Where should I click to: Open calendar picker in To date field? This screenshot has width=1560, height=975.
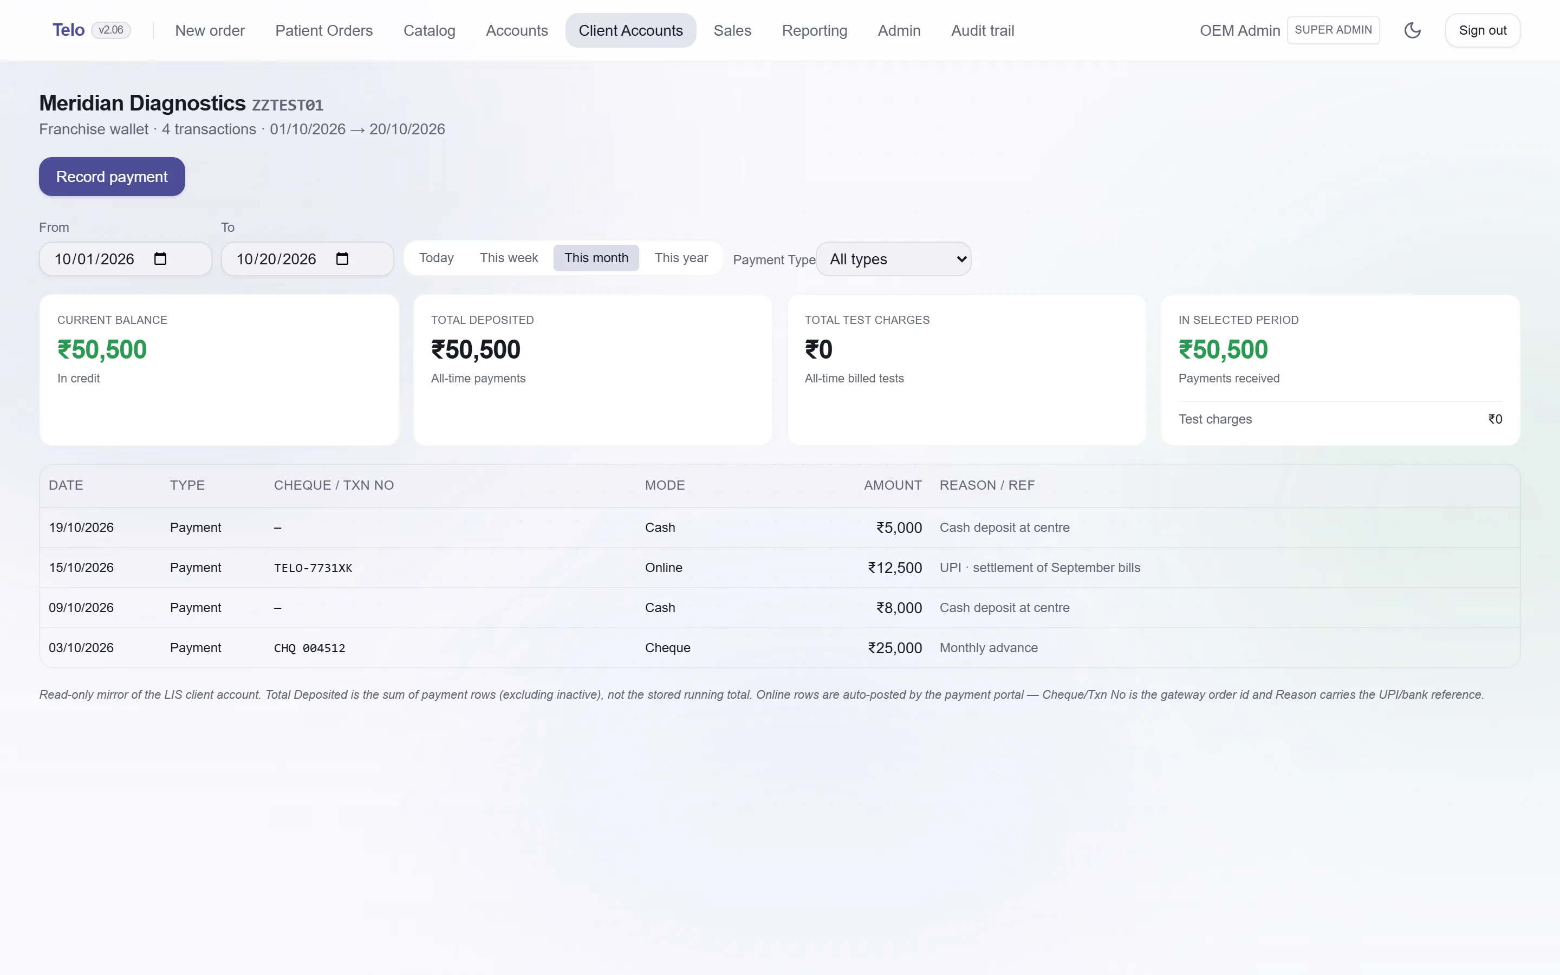342,258
